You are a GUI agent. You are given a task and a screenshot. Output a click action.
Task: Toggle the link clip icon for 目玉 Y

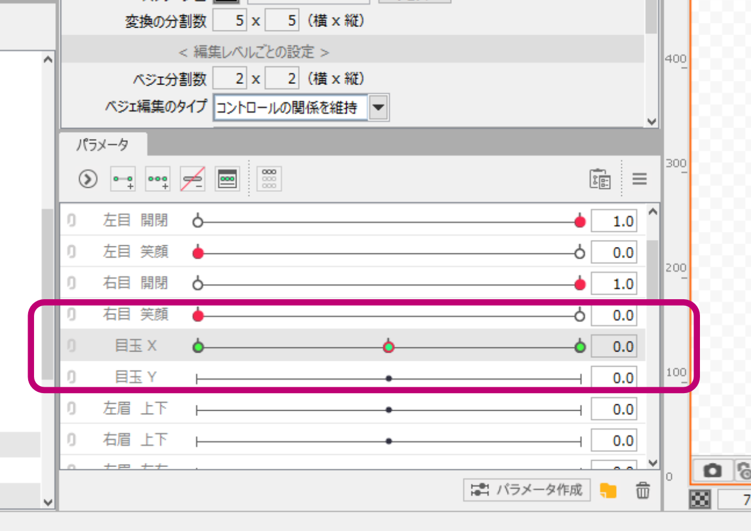[71, 378]
